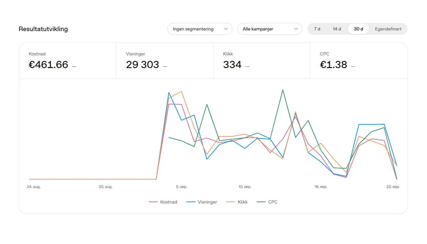Toggle the Kostnad series in chart legend
Viewport: 427px width, 244px height.
tap(163, 202)
